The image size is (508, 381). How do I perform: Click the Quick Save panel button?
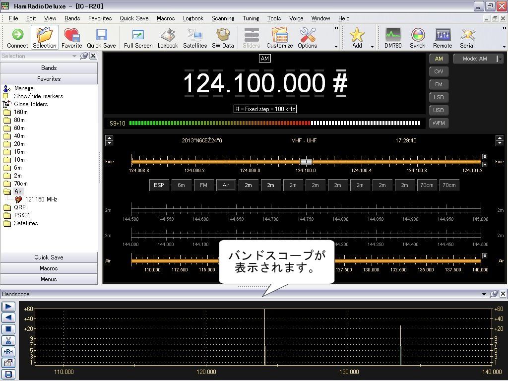tap(49, 257)
